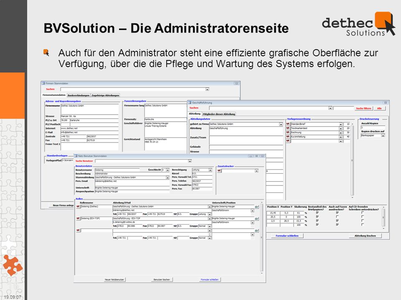Click delete icon beside Standardbrief template row
401x300 pixels.
[288, 124]
